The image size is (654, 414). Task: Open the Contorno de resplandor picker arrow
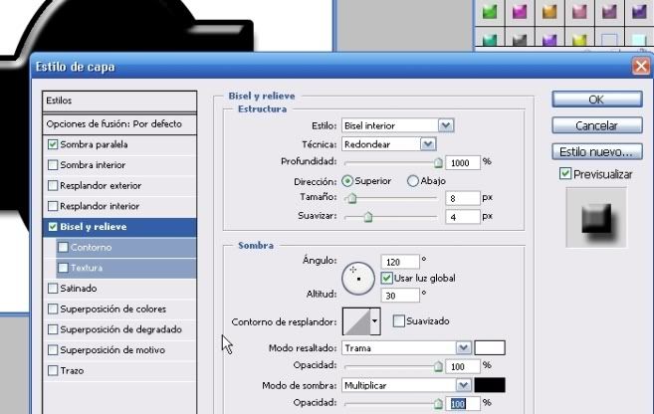point(375,321)
